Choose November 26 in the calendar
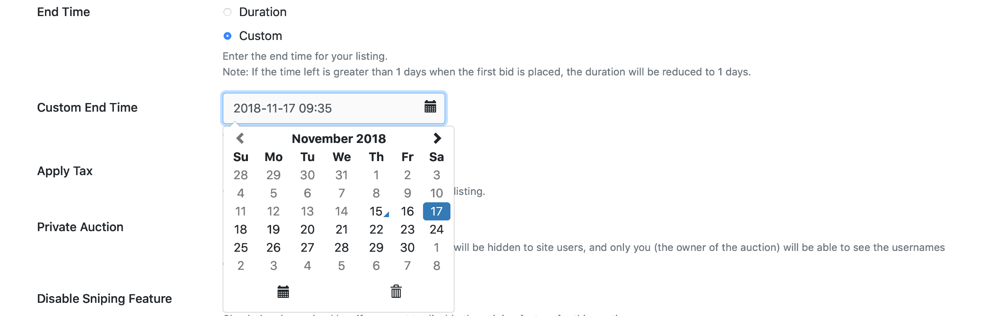The image size is (990, 316). 273,248
